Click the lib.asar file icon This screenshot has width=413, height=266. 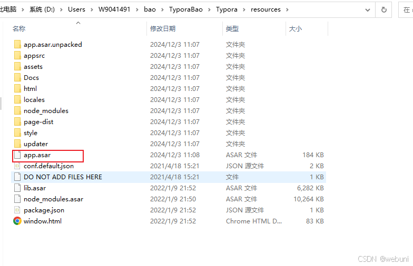point(17,188)
